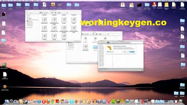This screenshot has height=105, width=187.
Task: Open Finder from the Dock
Action: pos(7,101)
